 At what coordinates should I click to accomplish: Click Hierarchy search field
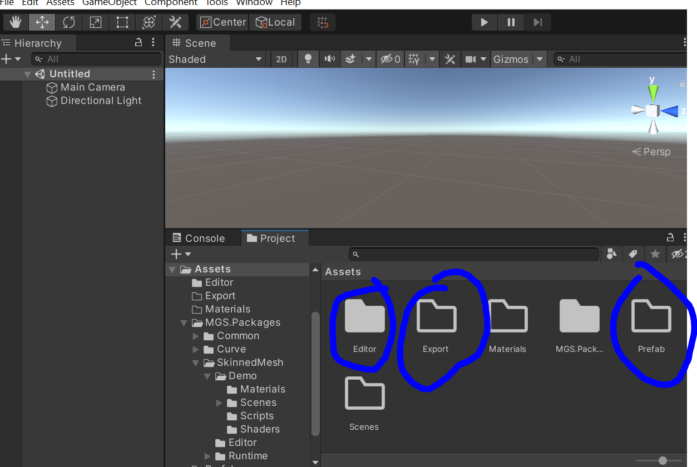click(96, 59)
